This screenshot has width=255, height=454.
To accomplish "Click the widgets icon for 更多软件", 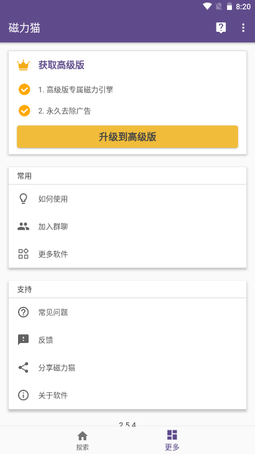I will [23, 254].
